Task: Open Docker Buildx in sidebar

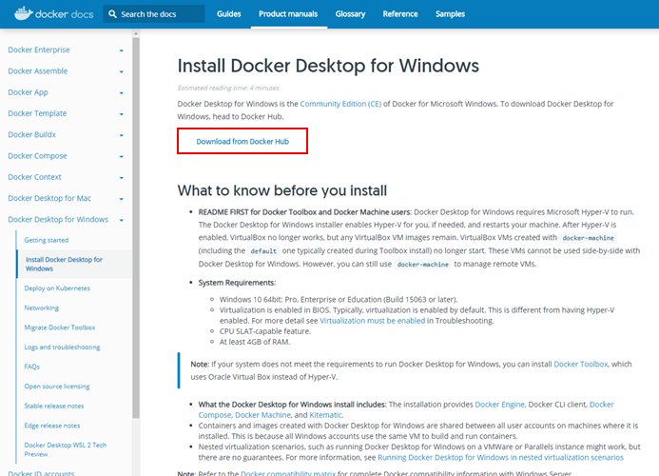Action: pos(31,134)
